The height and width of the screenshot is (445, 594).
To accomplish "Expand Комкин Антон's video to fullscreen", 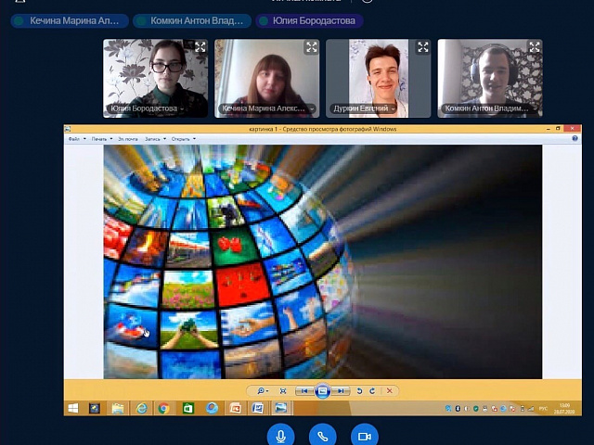I will 535,47.
